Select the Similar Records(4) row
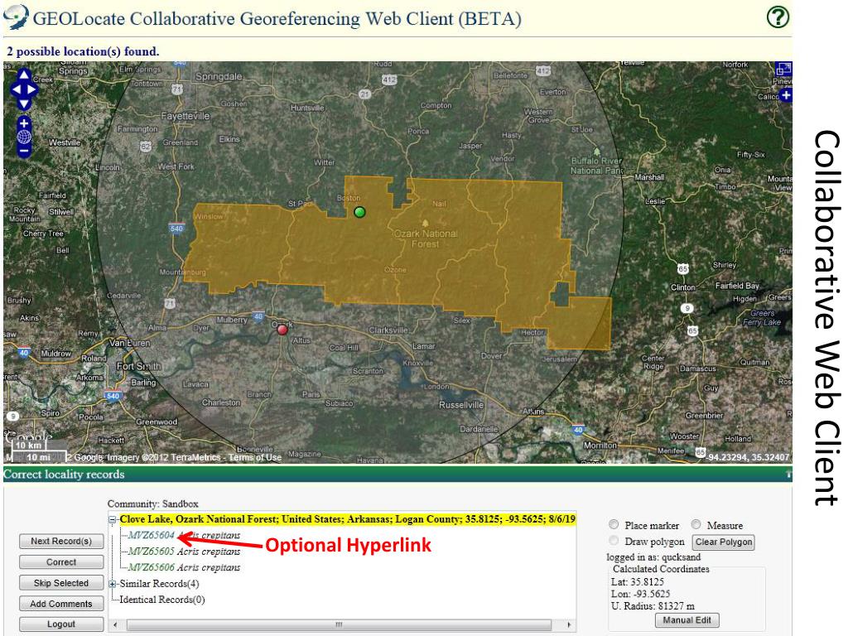The width and height of the screenshot is (848, 636). pyautogui.click(x=159, y=584)
